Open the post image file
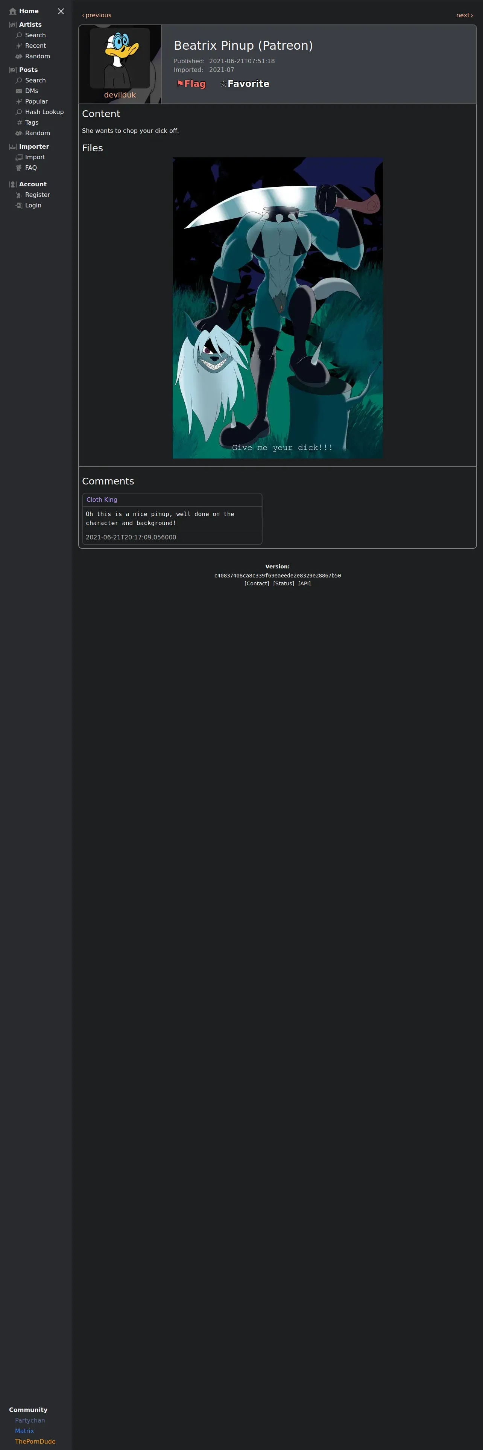 (x=278, y=308)
